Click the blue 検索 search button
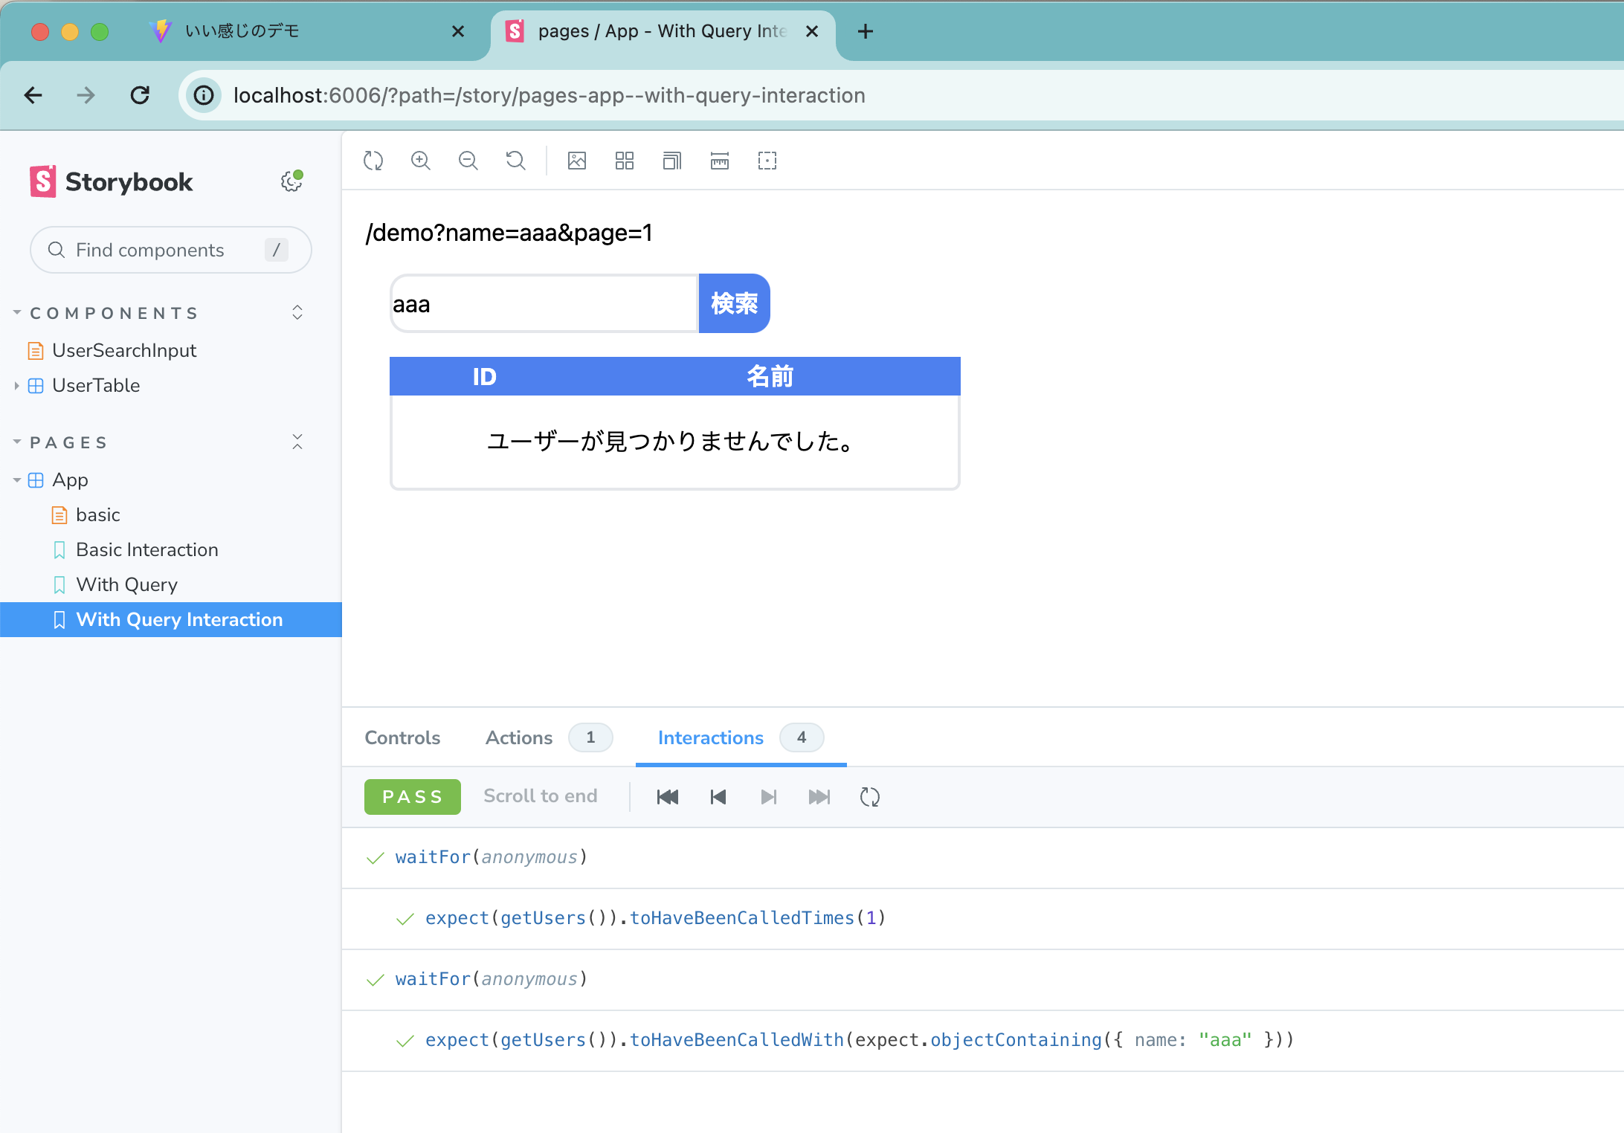The height and width of the screenshot is (1133, 1624). pyautogui.click(x=734, y=303)
